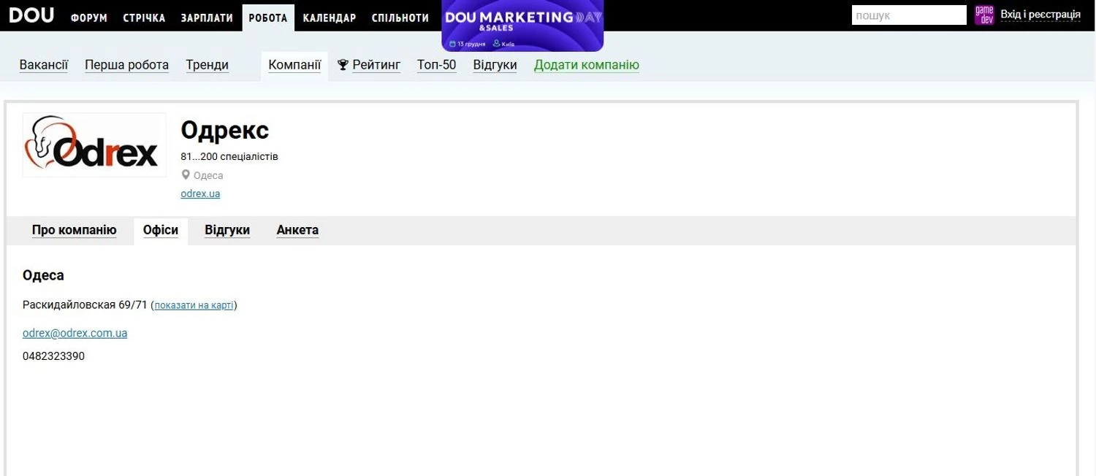Open the Форум menu item
This screenshot has width=1096, height=476.
click(x=89, y=18)
